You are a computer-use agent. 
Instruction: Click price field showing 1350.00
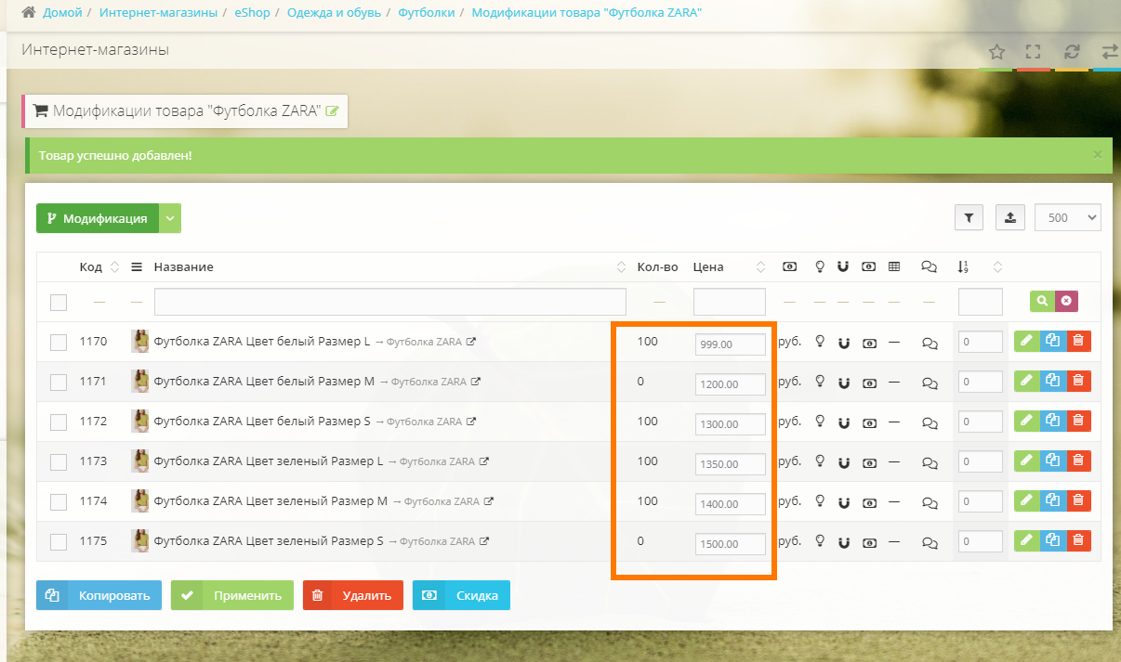[x=731, y=464]
